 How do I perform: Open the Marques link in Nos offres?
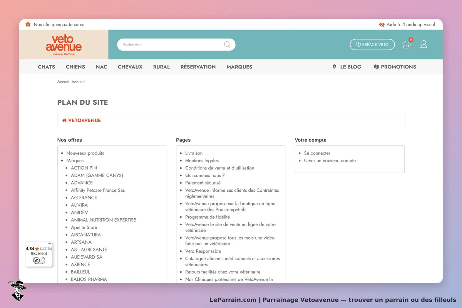pyautogui.click(x=75, y=161)
